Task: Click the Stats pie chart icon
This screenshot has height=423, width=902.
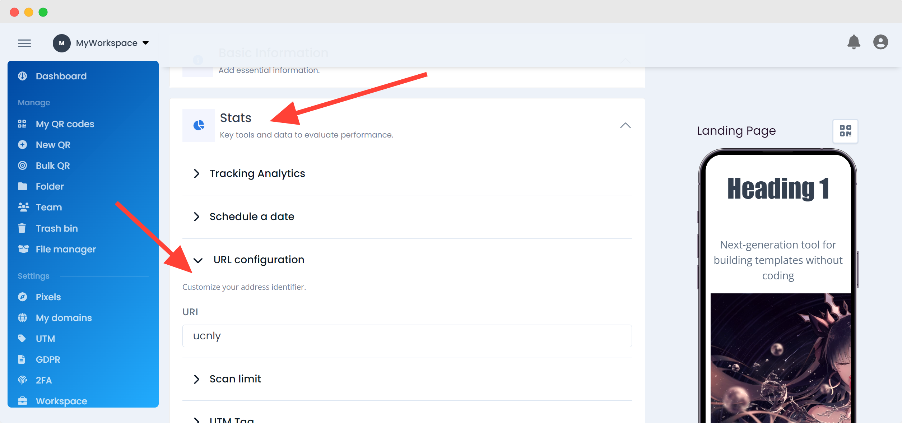Action: click(199, 125)
